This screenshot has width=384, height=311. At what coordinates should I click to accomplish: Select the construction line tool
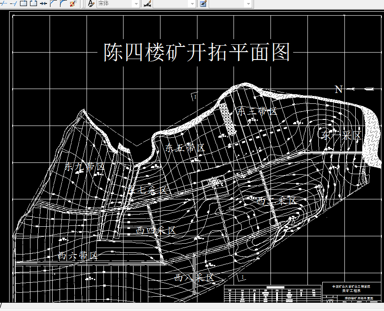click(3, 3)
